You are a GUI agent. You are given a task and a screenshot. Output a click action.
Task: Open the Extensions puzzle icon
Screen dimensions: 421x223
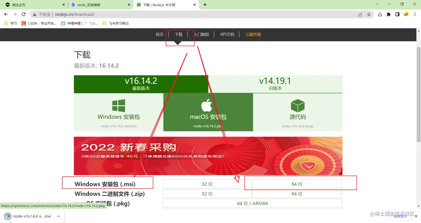[x=389, y=14]
